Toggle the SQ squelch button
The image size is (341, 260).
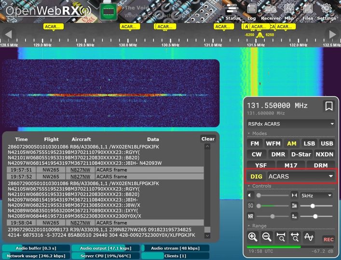pos(251,206)
